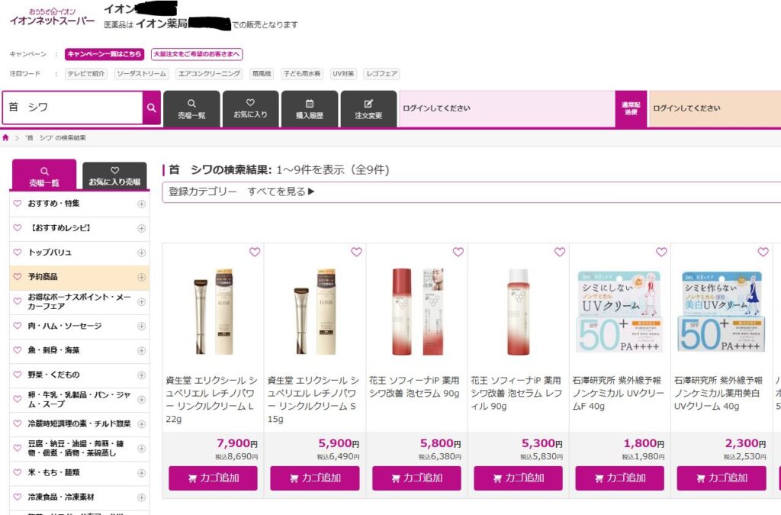Open ソフィーナiP 泡セラム 90g product image
781x515 pixels.
click(417, 311)
